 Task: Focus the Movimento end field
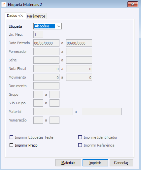coord(79,77)
